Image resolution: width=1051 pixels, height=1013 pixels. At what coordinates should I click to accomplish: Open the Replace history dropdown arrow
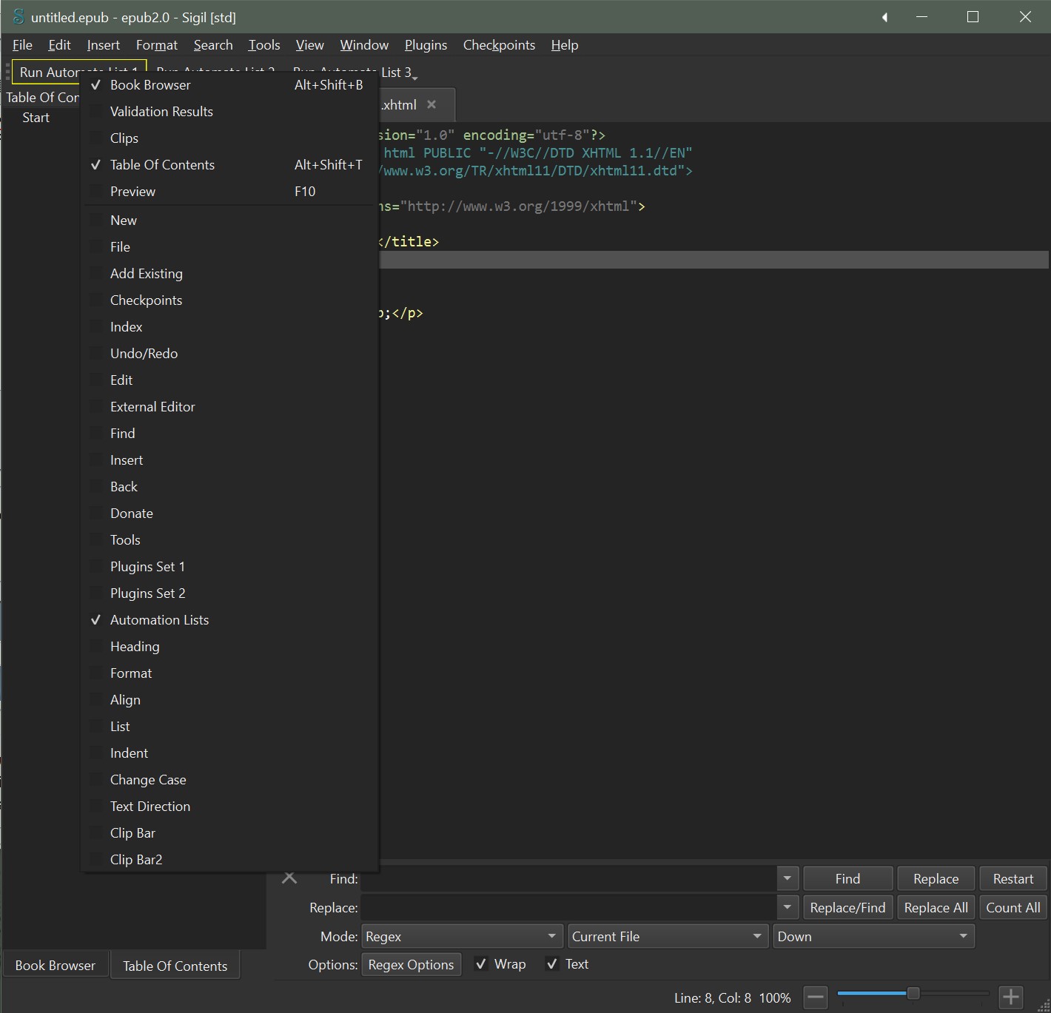[x=788, y=907]
